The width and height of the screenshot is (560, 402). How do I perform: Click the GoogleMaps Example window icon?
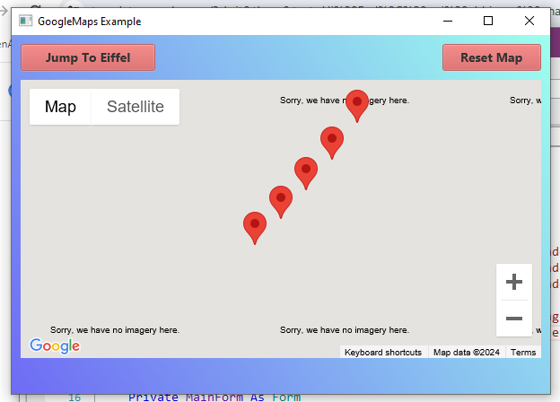[26, 21]
